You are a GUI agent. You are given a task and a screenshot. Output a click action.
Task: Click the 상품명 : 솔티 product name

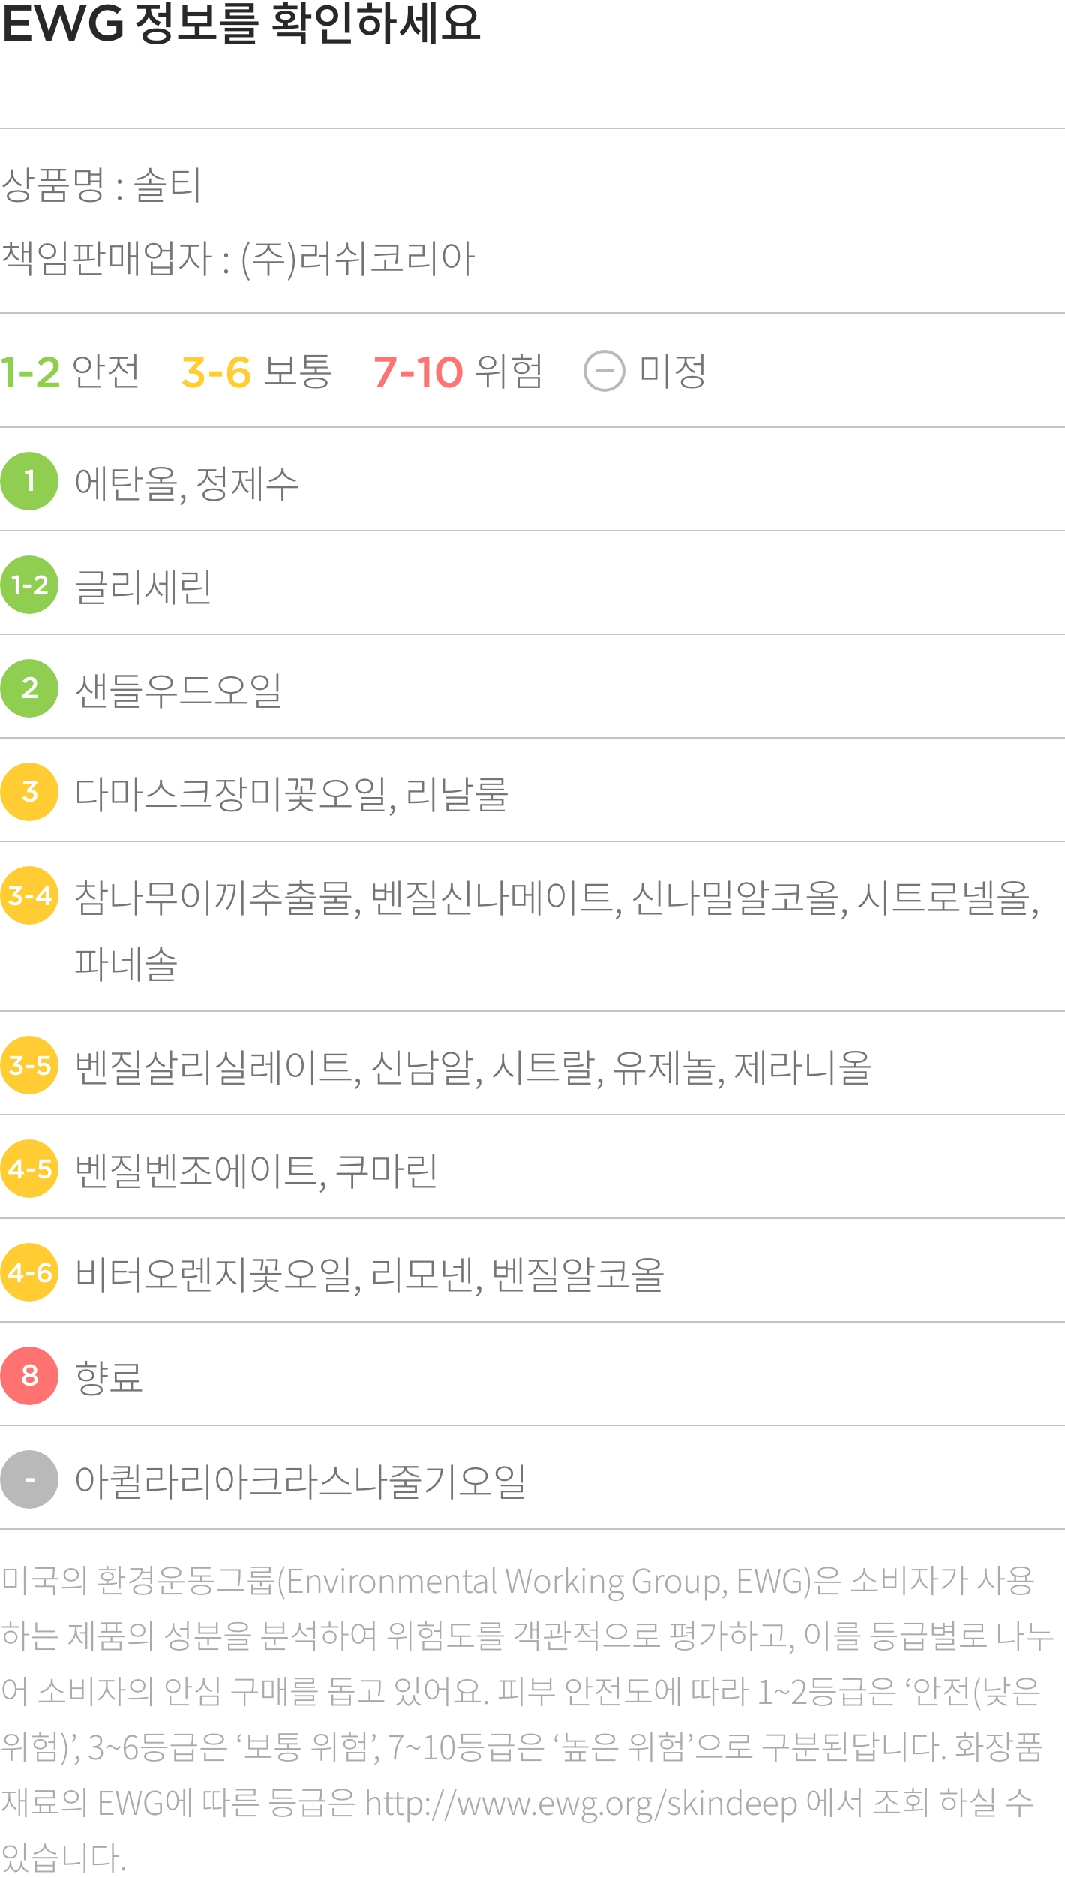101,185
